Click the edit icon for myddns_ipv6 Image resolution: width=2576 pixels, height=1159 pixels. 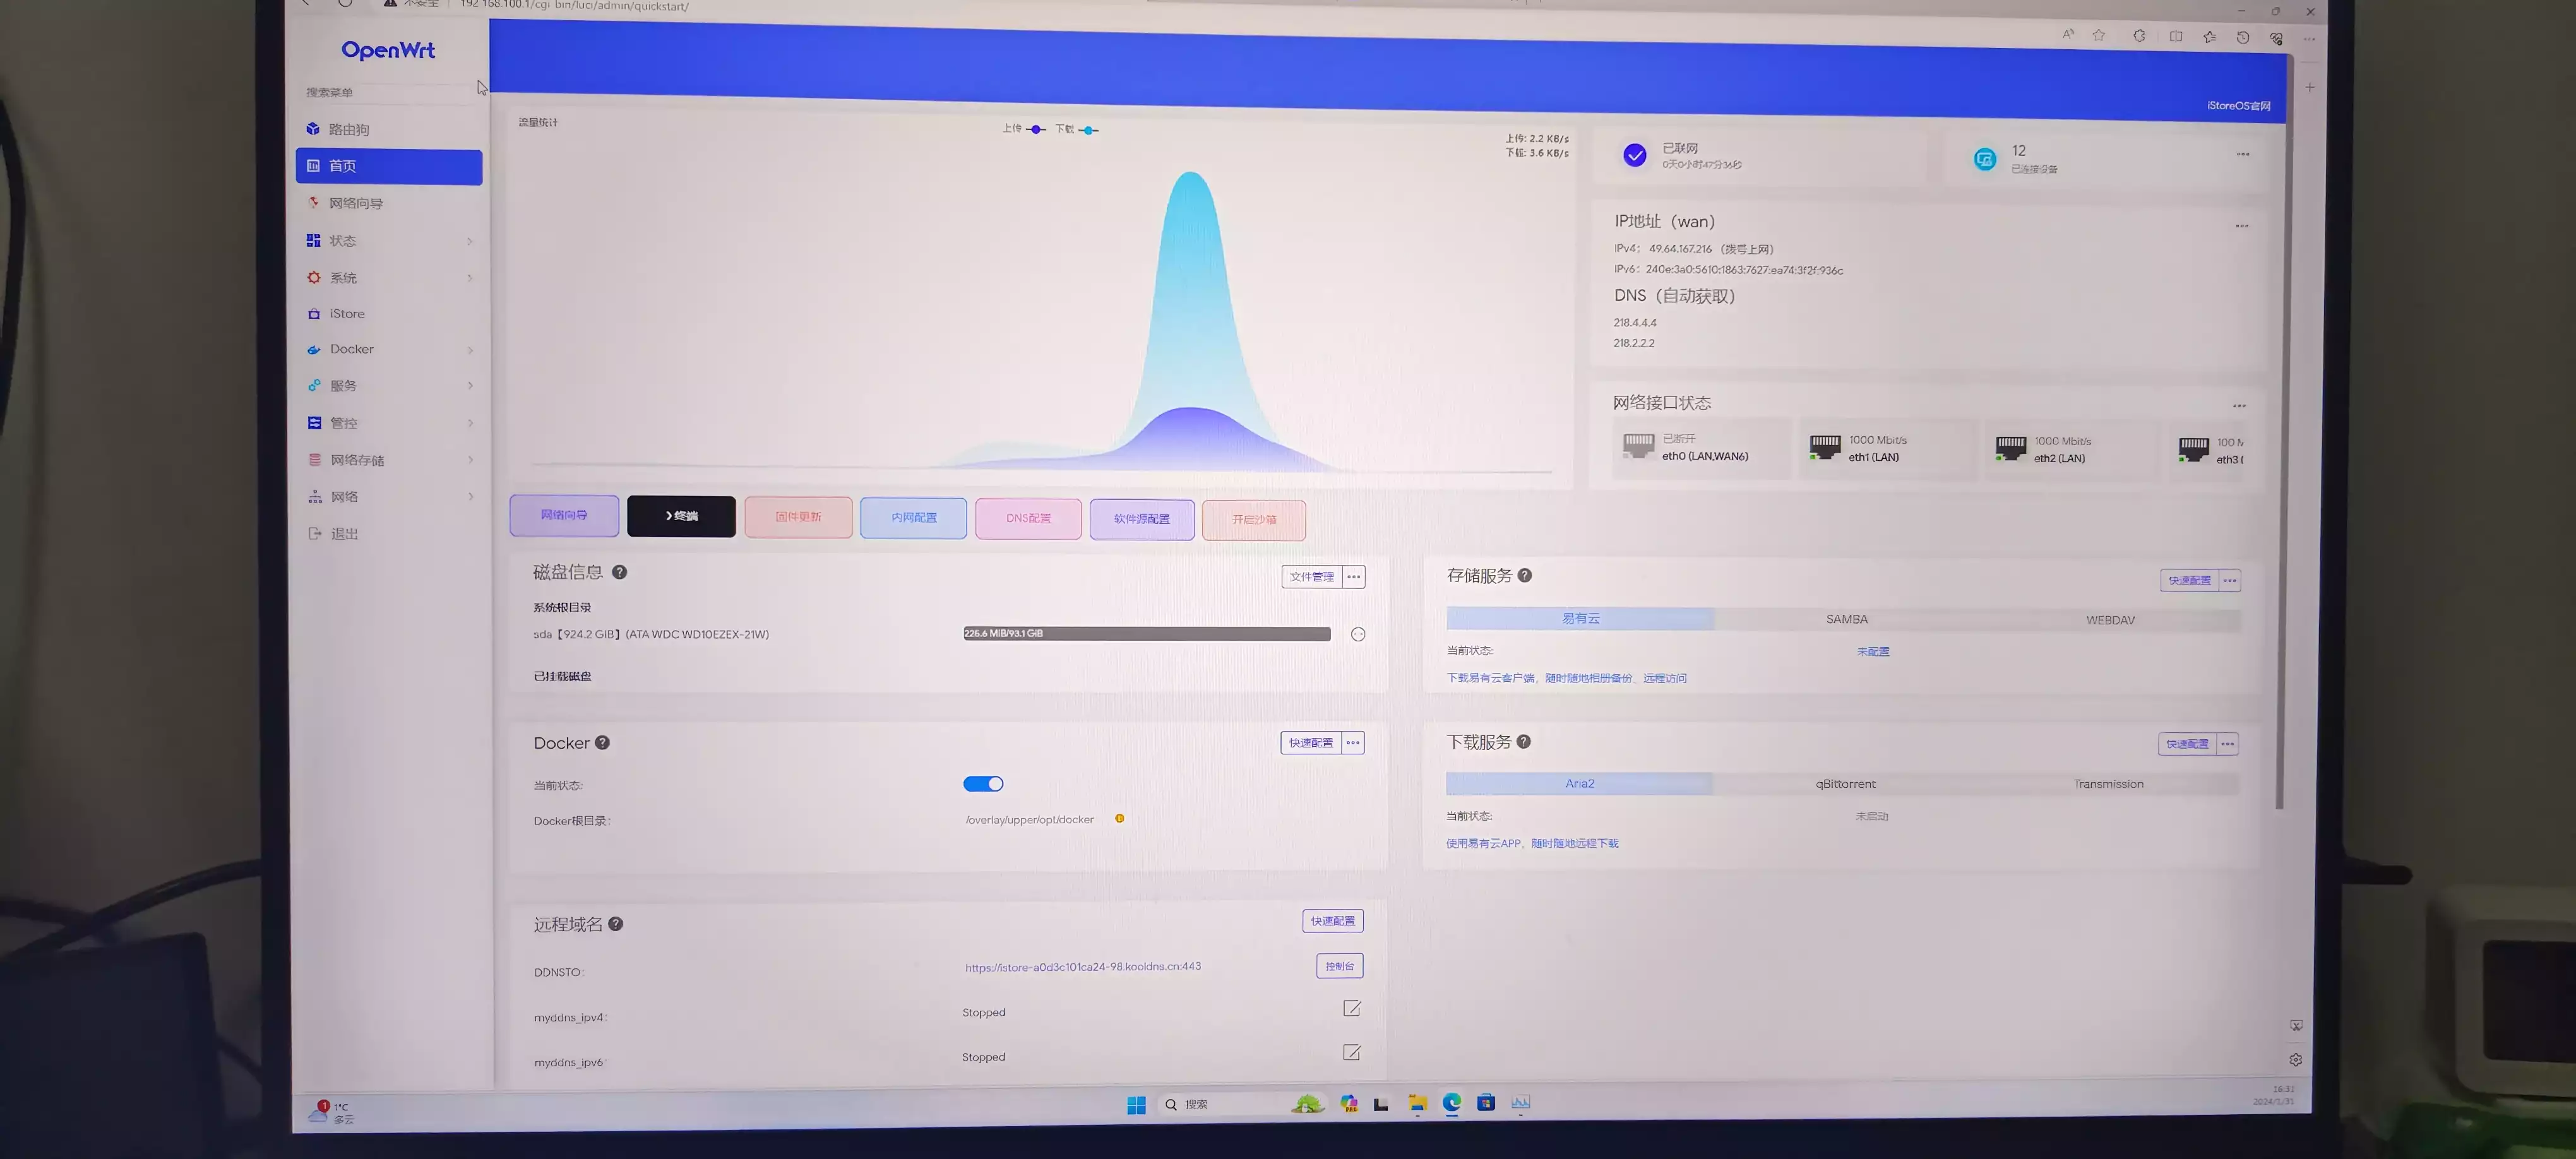[x=1351, y=1052]
